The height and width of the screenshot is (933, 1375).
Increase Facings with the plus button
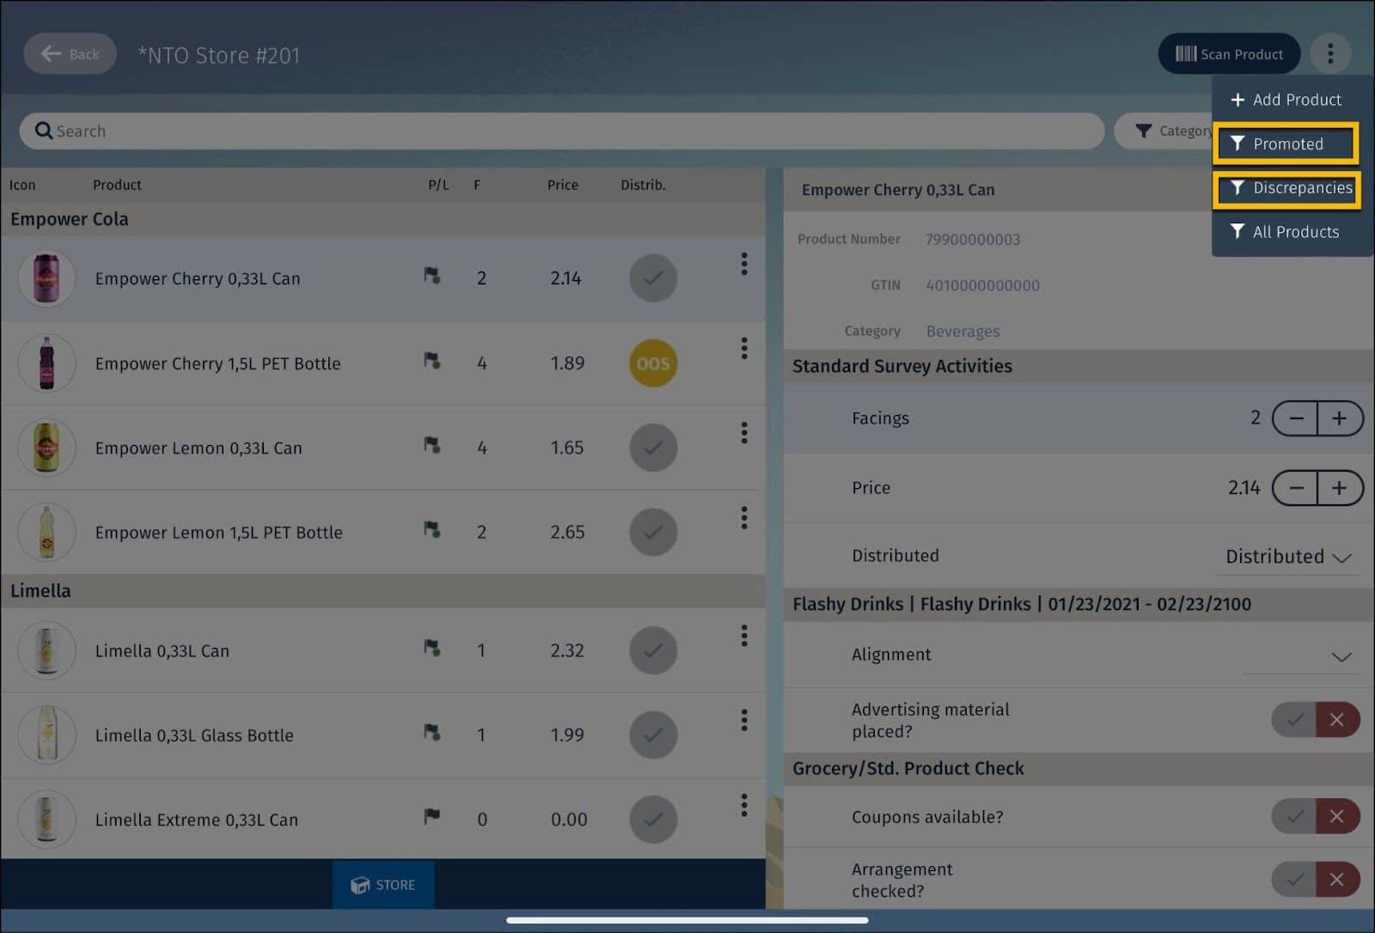[x=1340, y=418]
